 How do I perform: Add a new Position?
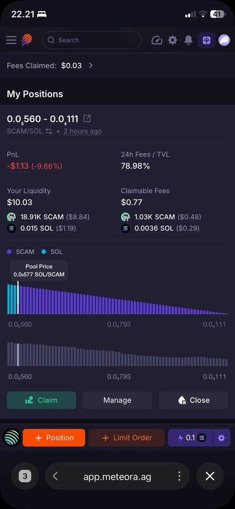(x=54, y=438)
